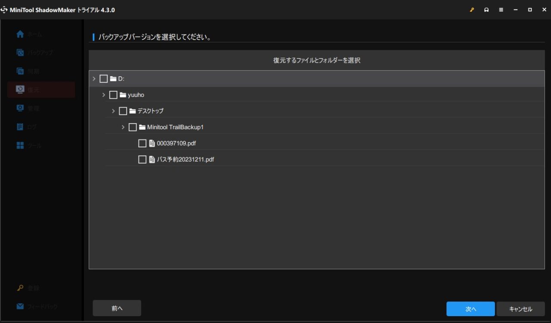This screenshot has height=323, width=551.
Task: Select the highlighted Restore sidebar item
Action: 41,90
